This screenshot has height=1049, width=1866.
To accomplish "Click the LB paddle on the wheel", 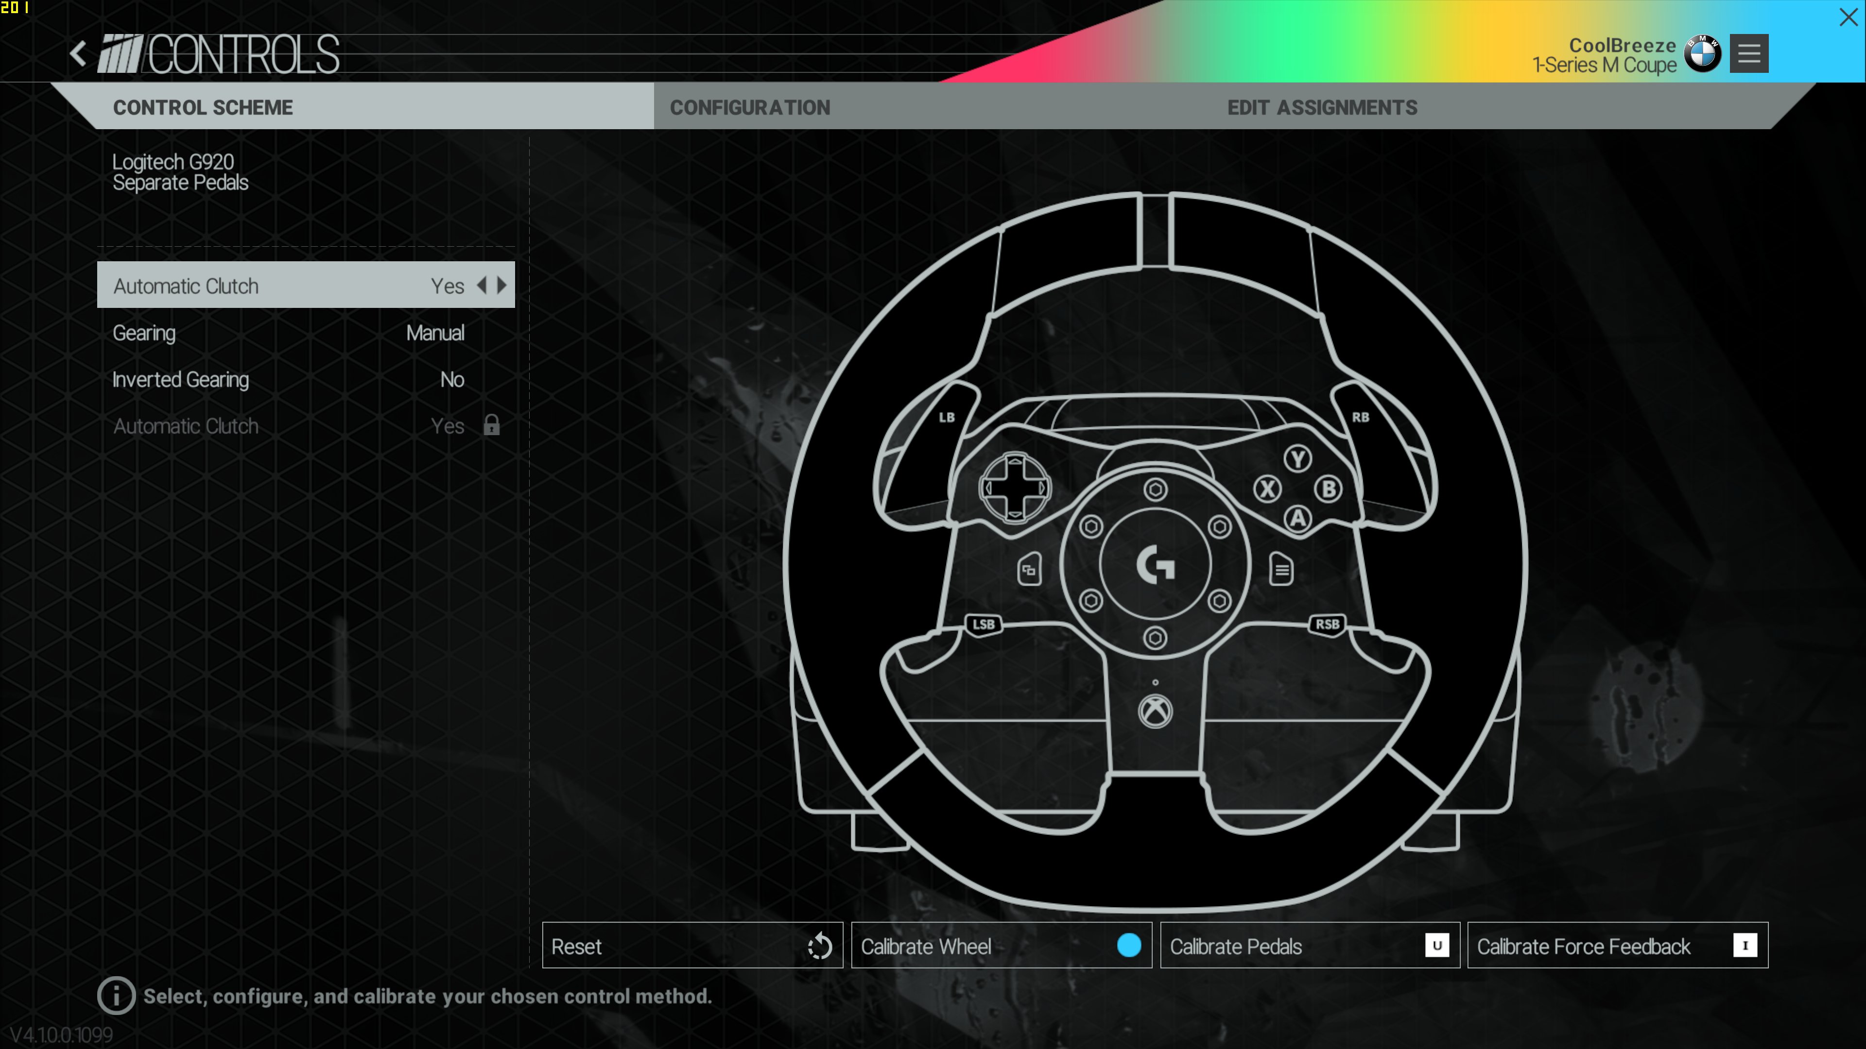I will (x=946, y=418).
